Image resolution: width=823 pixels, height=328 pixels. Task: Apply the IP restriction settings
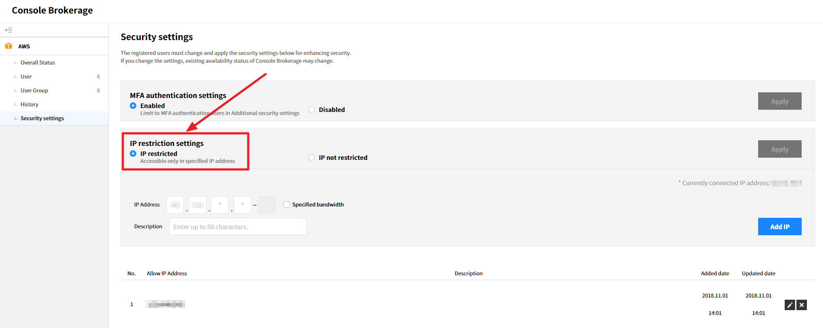point(779,149)
